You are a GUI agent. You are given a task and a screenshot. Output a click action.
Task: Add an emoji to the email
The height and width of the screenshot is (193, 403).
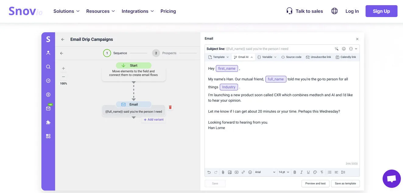pos(250,172)
